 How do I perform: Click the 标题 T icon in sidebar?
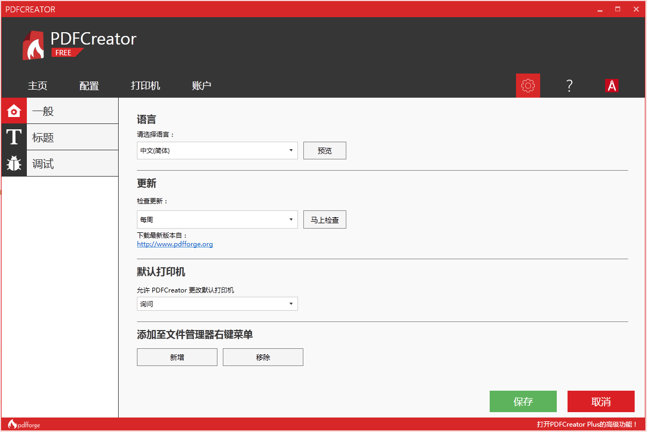[x=14, y=137]
